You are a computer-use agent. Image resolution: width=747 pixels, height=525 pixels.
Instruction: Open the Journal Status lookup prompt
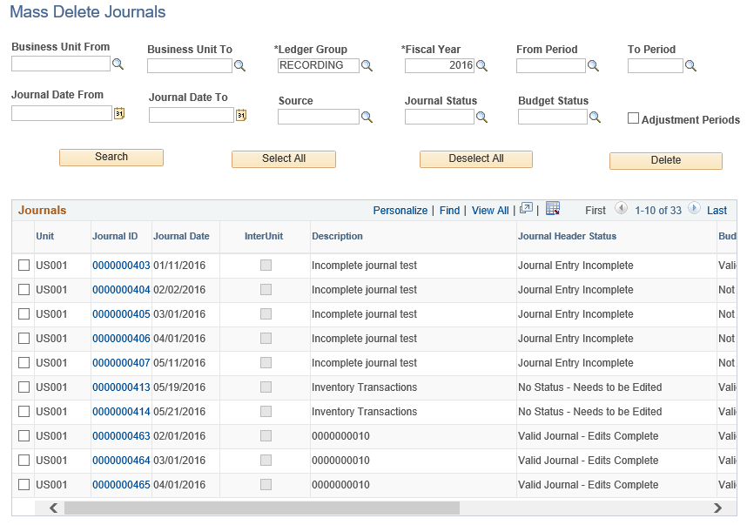point(482,117)
